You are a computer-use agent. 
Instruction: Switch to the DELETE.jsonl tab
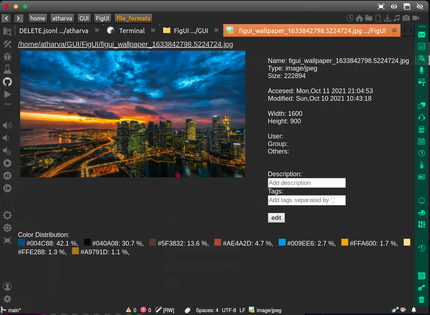click(x=54, y=31)
